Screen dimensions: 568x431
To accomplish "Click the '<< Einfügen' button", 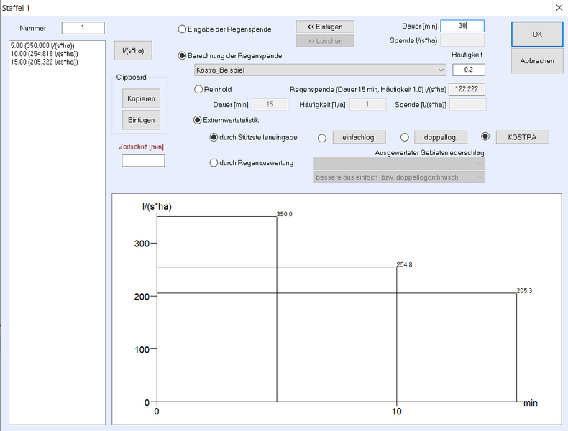I will 325,27.
